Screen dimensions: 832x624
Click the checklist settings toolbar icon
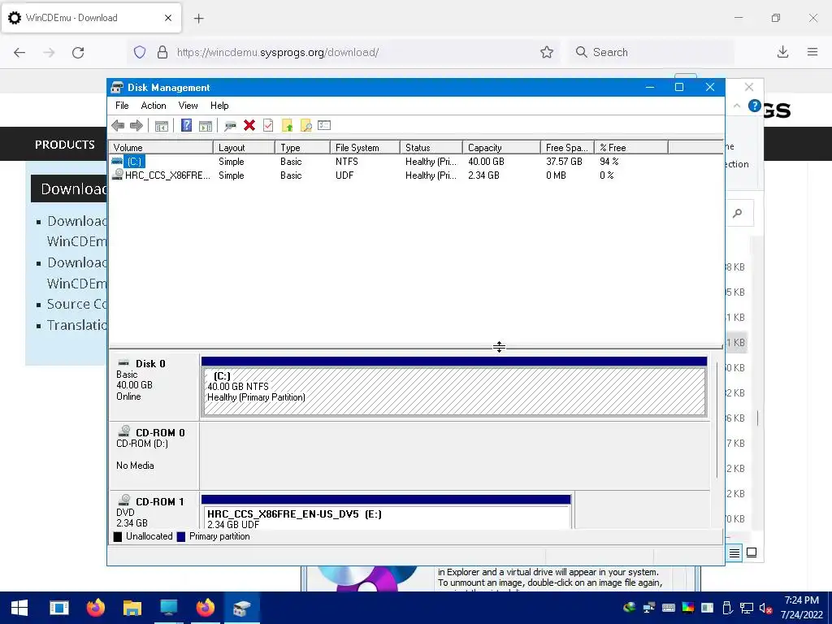324,125
